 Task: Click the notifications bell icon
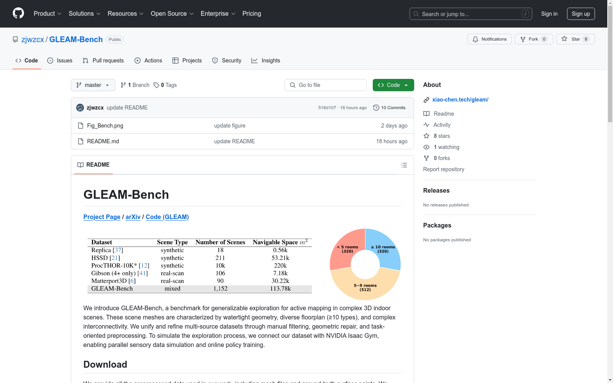coord(475,39)
